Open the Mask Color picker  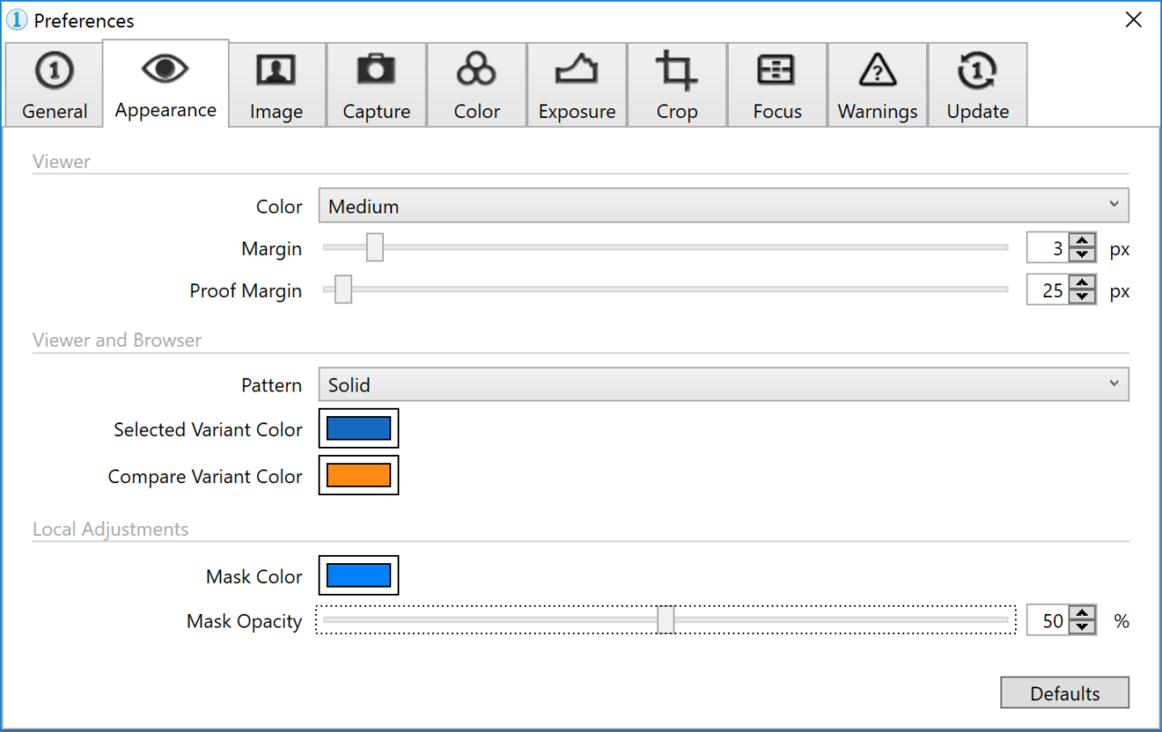pos(358,575)
